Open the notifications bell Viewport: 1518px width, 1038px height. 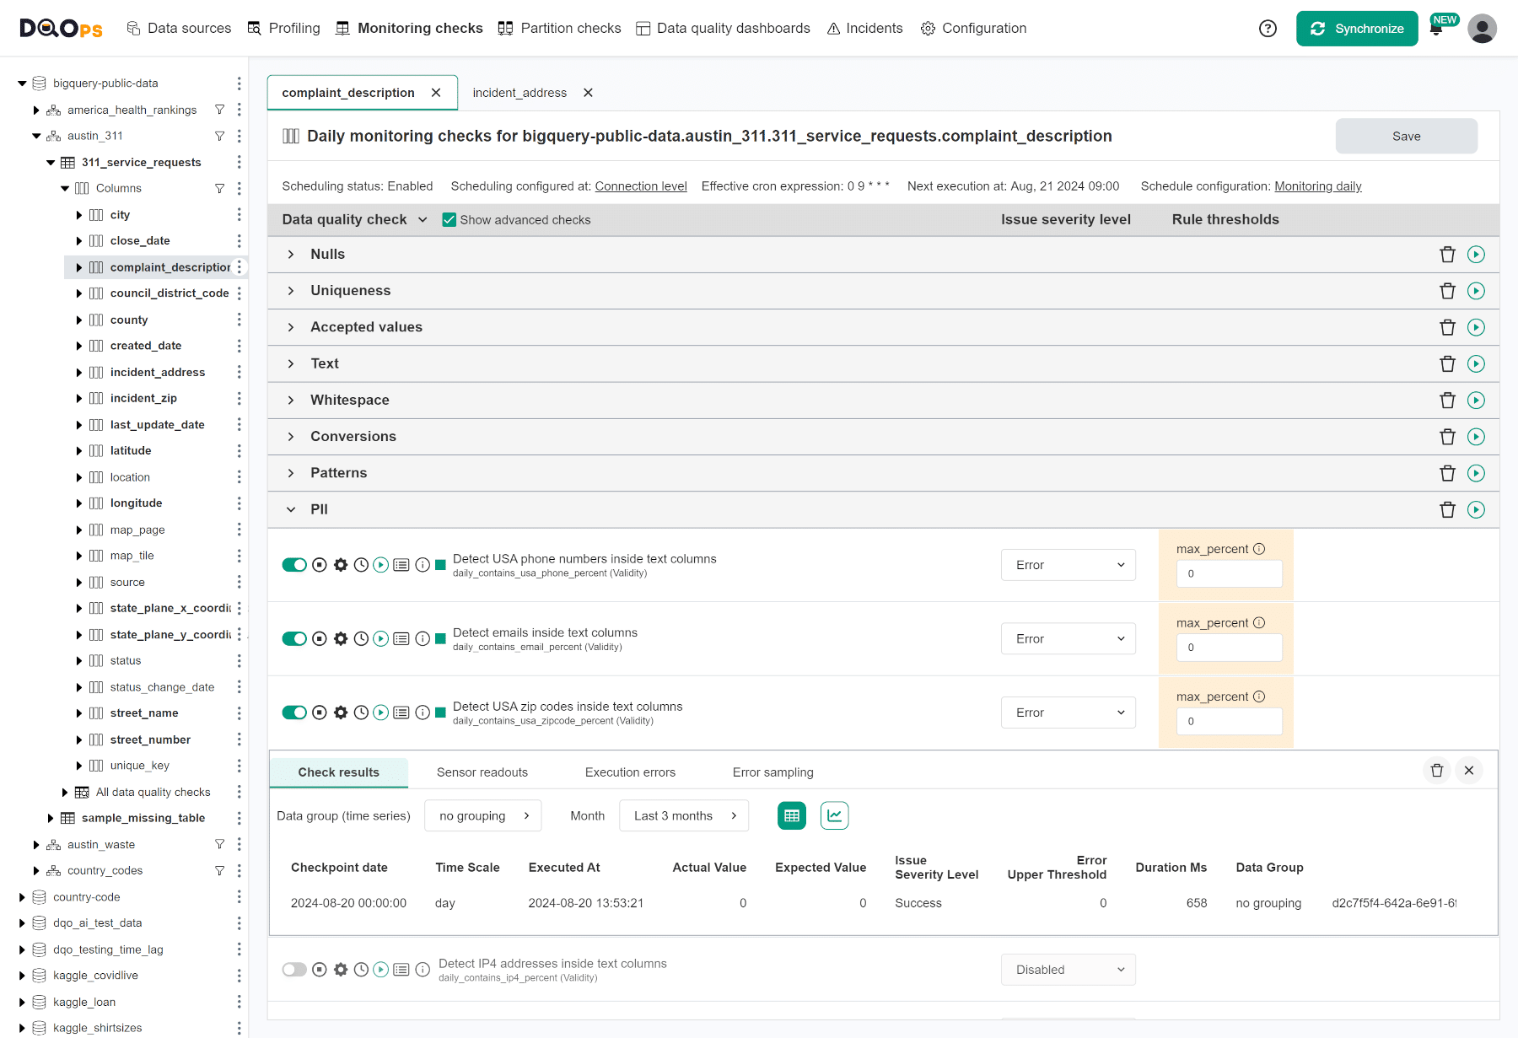1436,30
